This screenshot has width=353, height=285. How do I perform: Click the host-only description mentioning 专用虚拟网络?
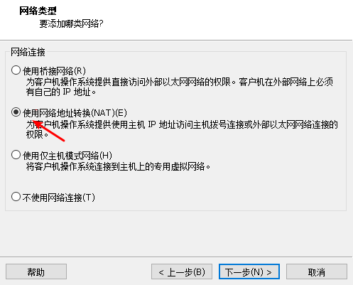(118, 166)
